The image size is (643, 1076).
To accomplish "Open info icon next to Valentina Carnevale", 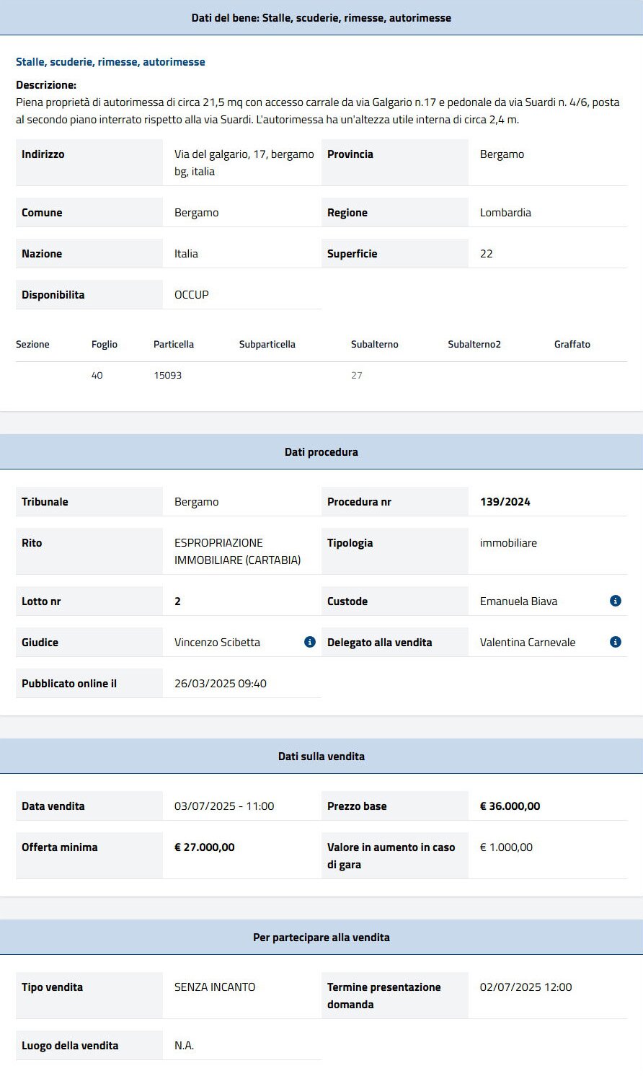I will click(x=616, y=642).
